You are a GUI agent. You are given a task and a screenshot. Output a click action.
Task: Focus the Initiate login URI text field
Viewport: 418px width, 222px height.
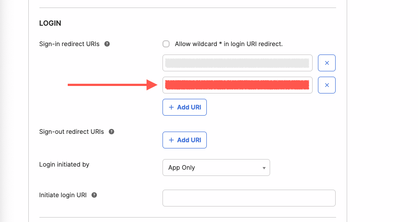pos(249,198)
